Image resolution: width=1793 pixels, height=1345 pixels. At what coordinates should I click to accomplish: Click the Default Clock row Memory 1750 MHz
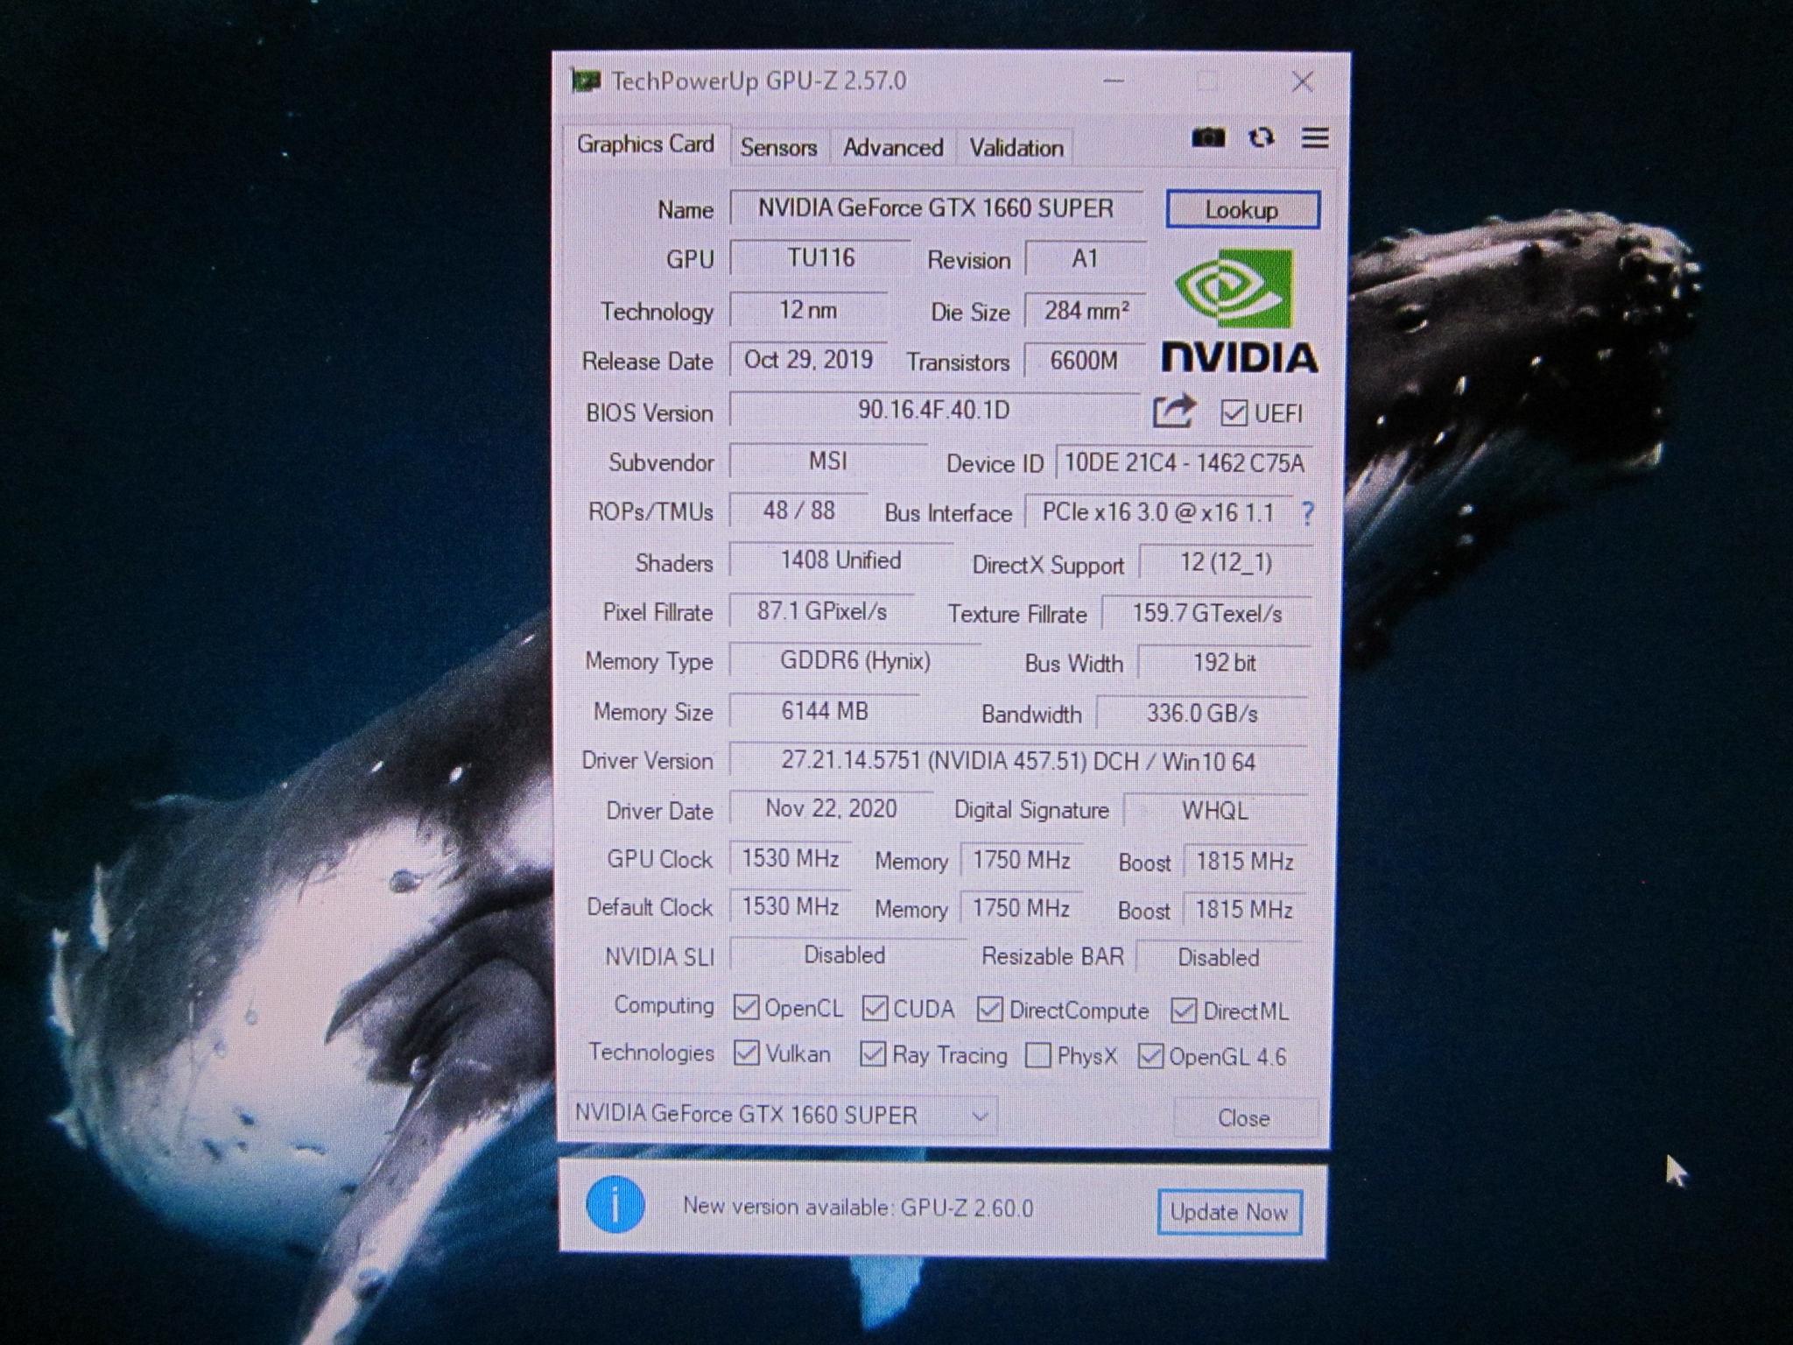pyautogui.click(x=1021, y=908)
